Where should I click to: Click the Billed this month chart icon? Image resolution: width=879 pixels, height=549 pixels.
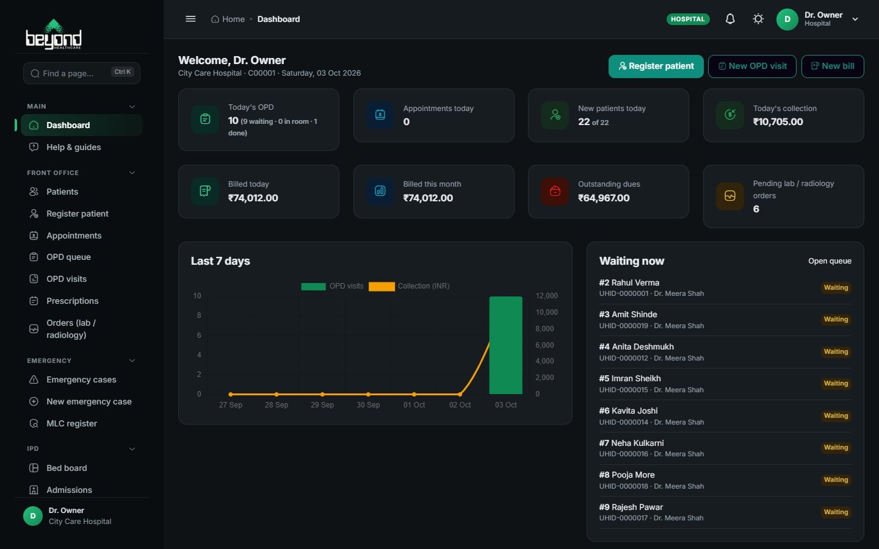pos(380,191)
